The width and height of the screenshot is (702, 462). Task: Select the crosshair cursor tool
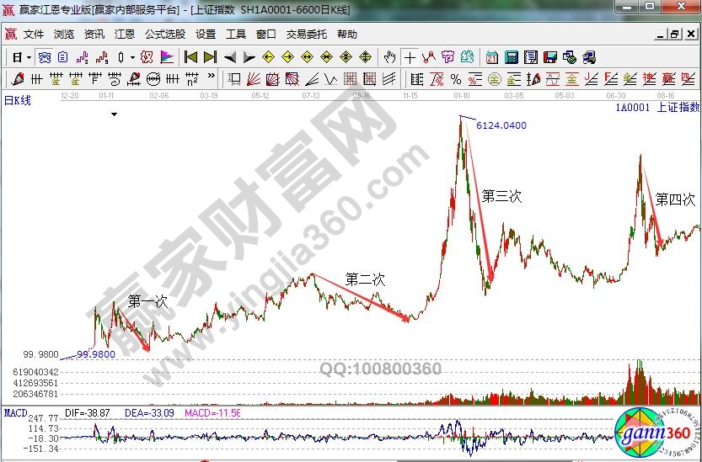click(410, 57)
